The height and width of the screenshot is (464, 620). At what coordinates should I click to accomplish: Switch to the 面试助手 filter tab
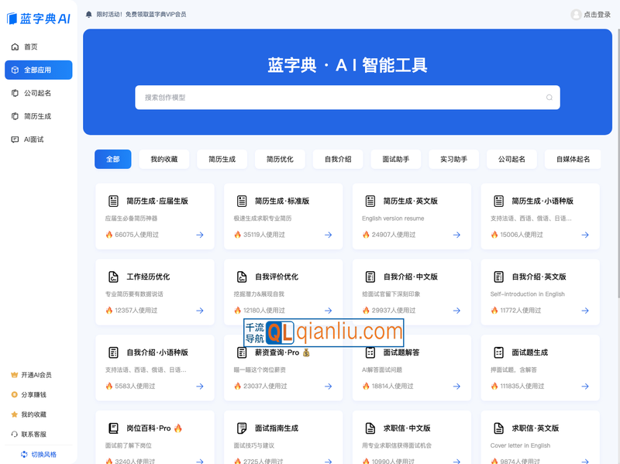pyautogui.click(x=395, y=159)
